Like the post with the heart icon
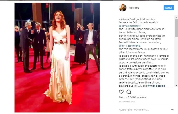This screenshot has height=114, width=178. 121,92
